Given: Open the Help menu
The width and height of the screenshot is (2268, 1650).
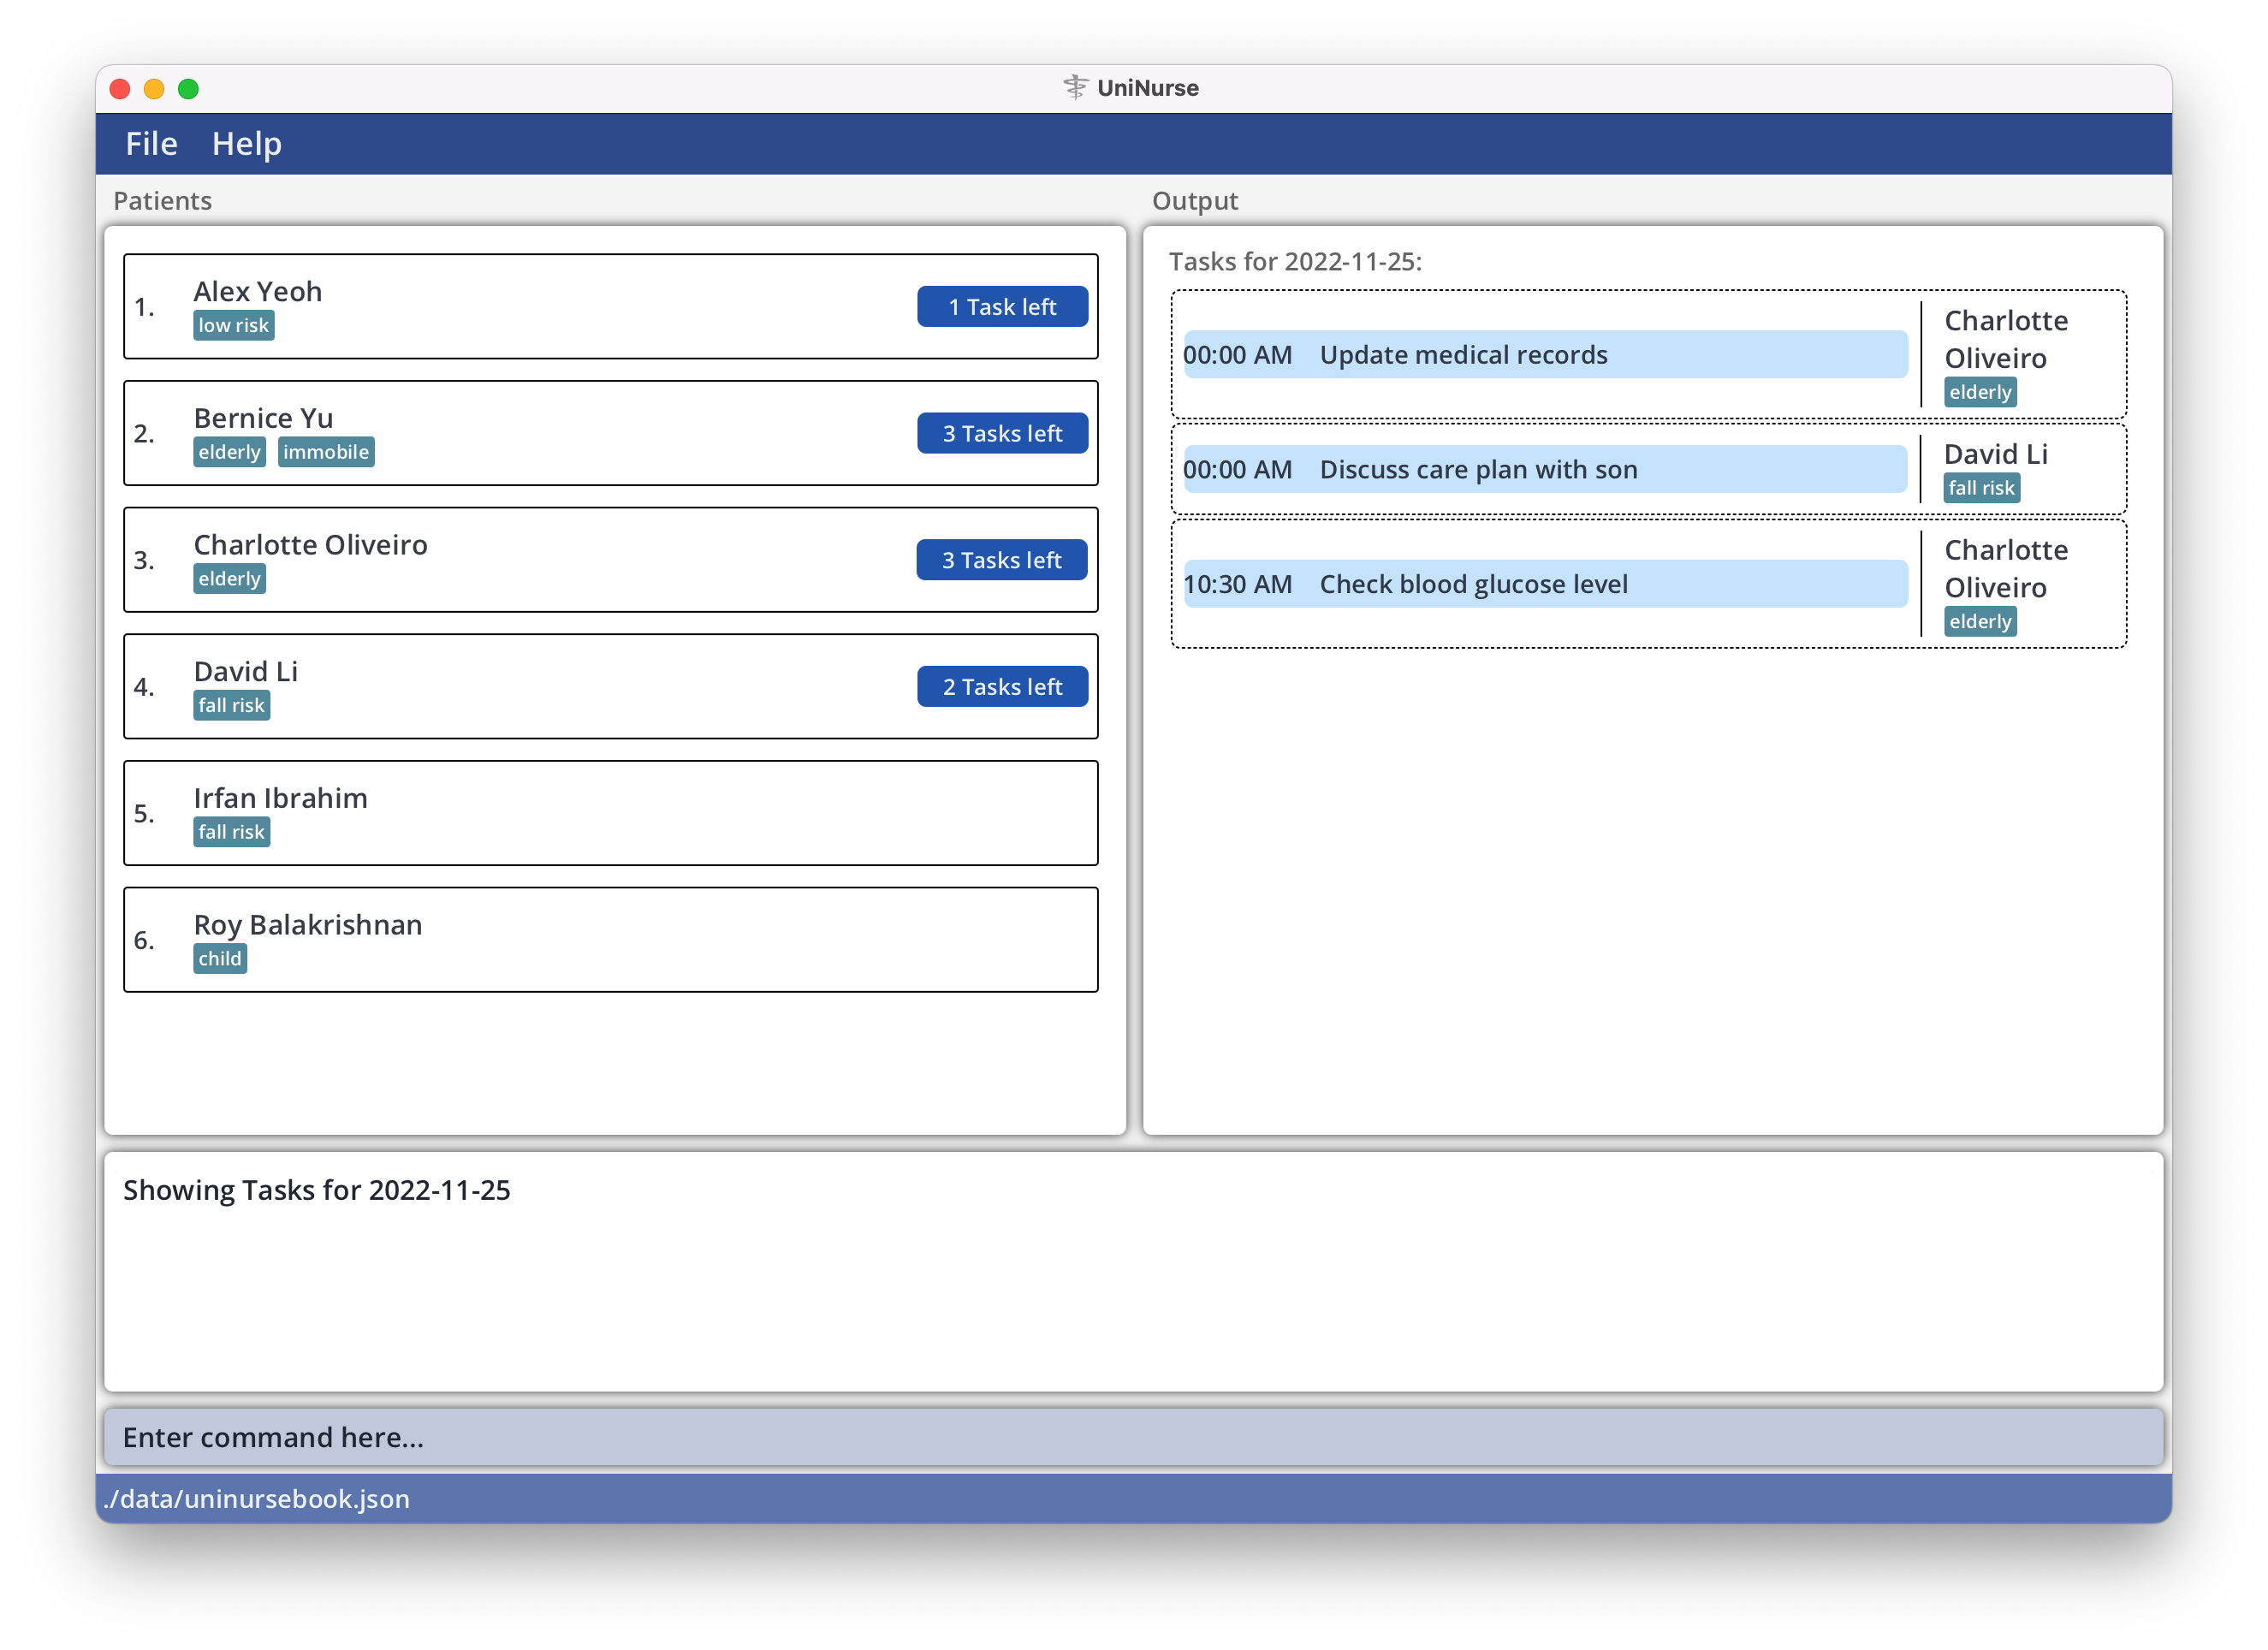Looking at the screenshot, I should pos(246,144).
